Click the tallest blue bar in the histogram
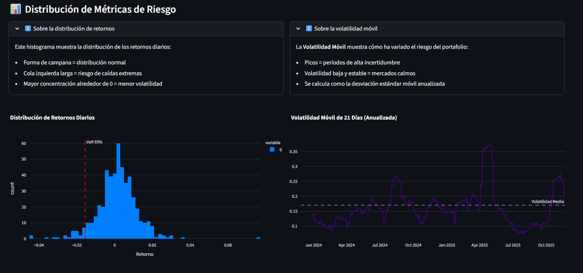The height and width of the screenshot is (273, 583). click(x=118, y=168)
